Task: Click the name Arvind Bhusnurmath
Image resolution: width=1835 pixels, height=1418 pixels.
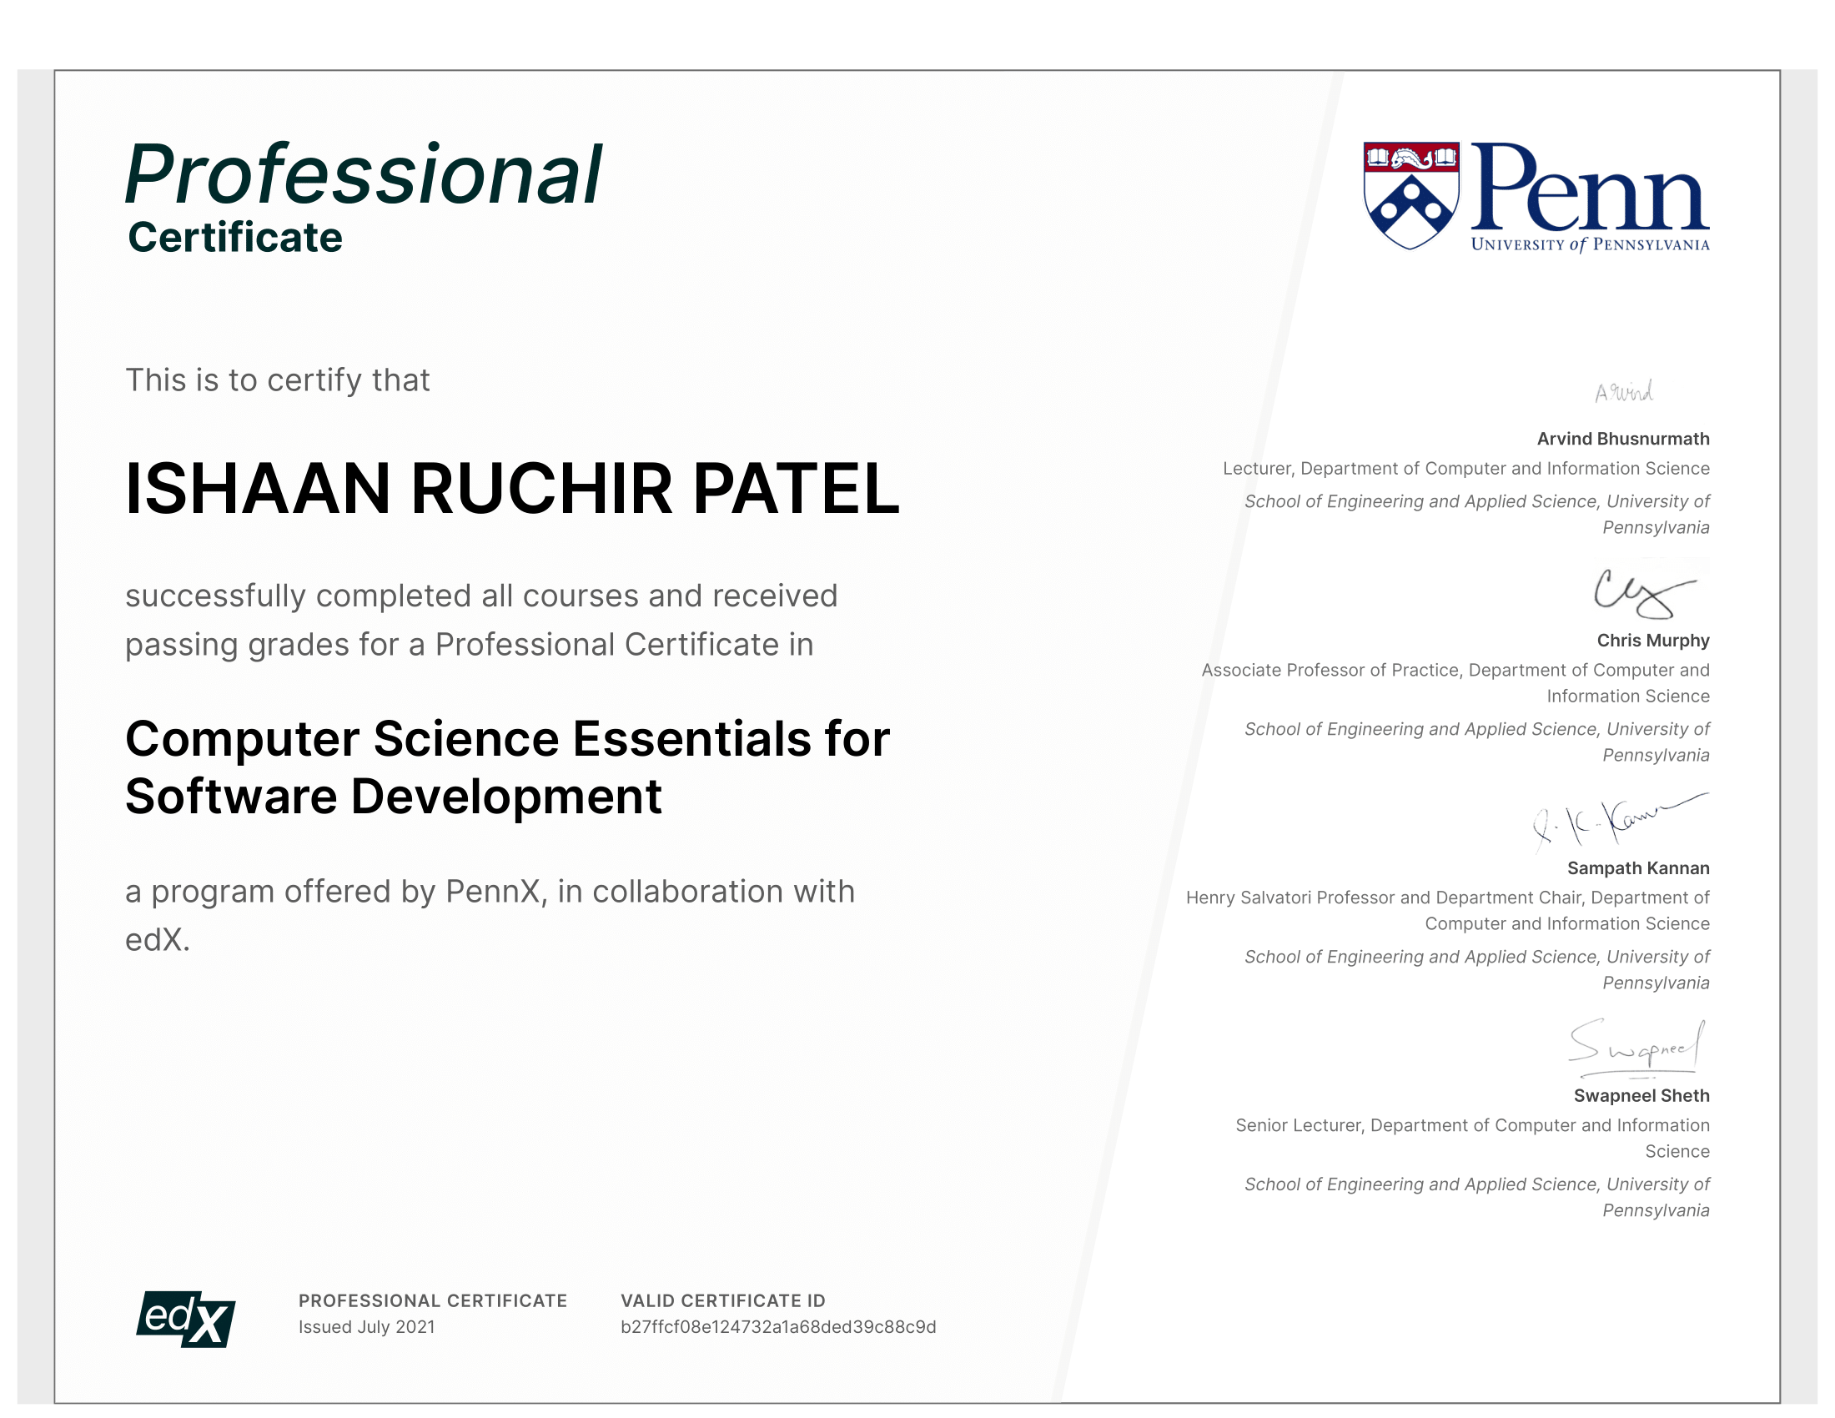Action: pyautogui.click(x=1623, y=439)
